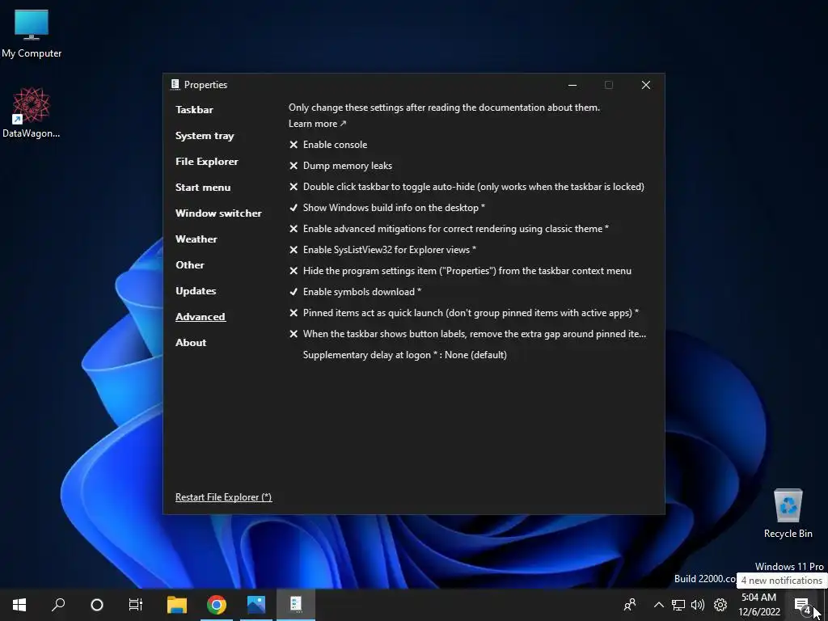The width and height of the screenshot is (828, 621).
Task: Open the volume speaker icon
Action: point(698,605)
